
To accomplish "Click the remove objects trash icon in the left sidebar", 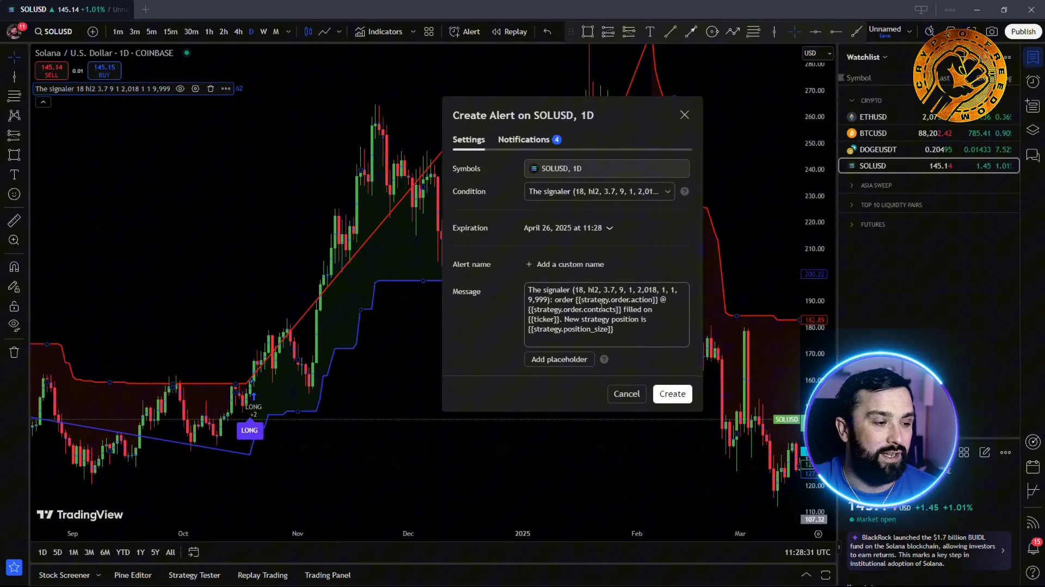I will coord(14,352).
